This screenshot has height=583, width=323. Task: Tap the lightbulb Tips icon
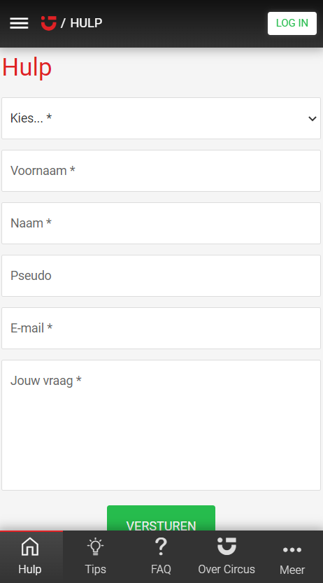point(95,547)
